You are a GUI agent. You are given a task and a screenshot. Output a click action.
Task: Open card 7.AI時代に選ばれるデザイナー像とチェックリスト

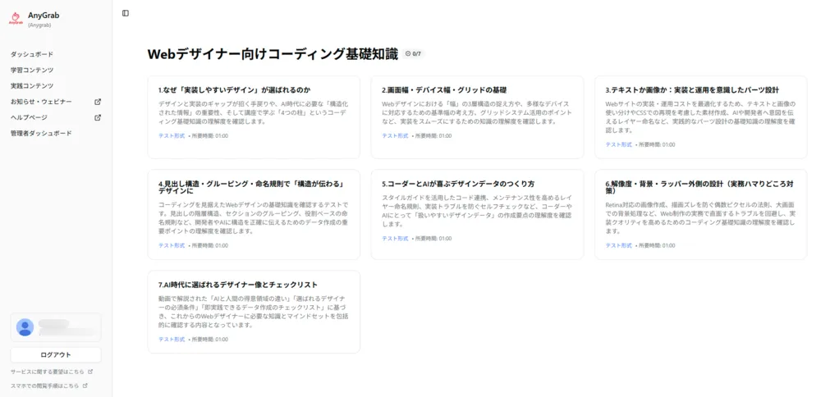[x=254, y=312]
